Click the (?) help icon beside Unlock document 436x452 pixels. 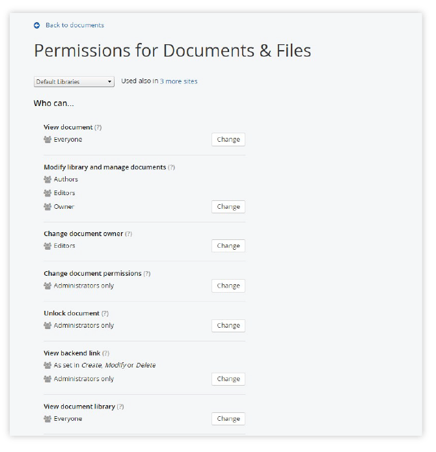(x=105, y=313)
